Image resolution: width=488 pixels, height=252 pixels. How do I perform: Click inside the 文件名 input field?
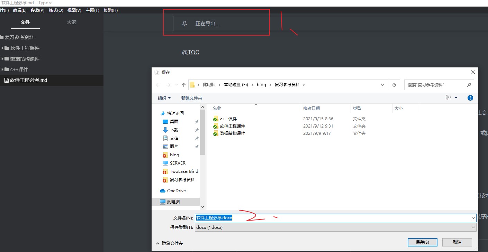pos(311,217)
